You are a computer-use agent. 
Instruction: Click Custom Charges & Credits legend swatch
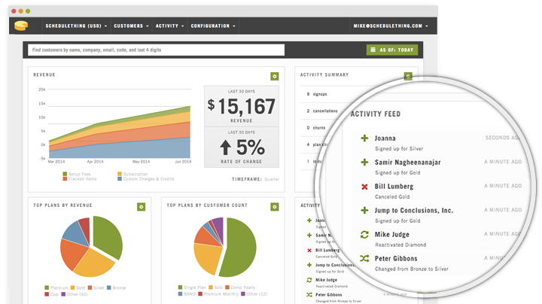coord(120,179)
